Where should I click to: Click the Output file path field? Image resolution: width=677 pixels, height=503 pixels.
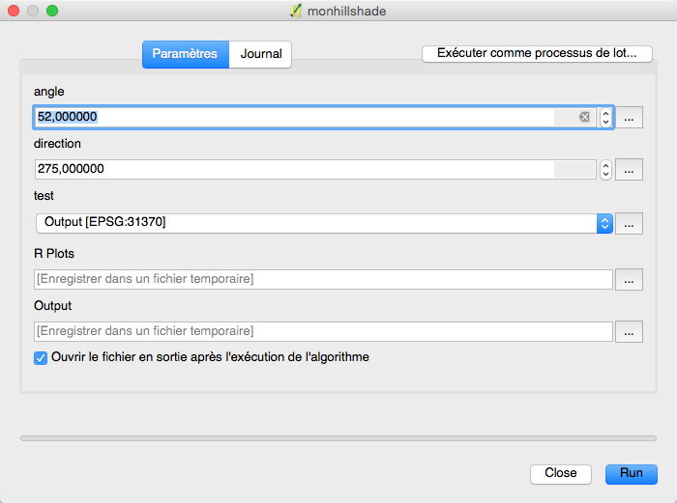(323, 331)
